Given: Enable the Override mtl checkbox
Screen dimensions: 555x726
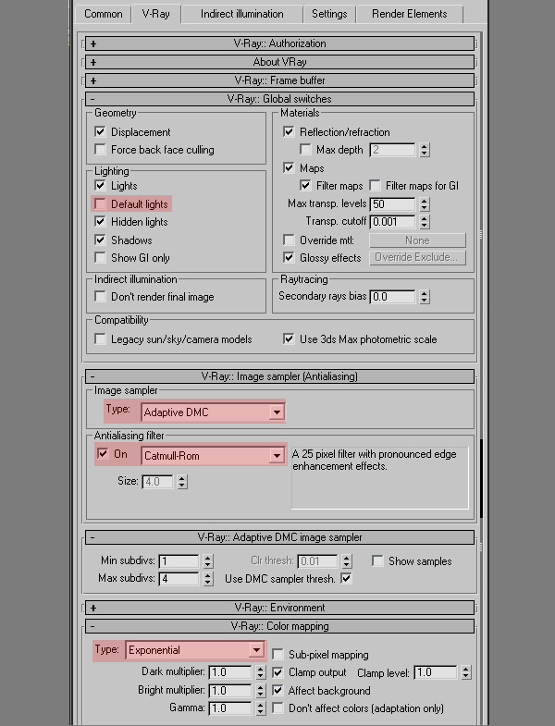Looking at the screenshot, I should coord(289,240).
